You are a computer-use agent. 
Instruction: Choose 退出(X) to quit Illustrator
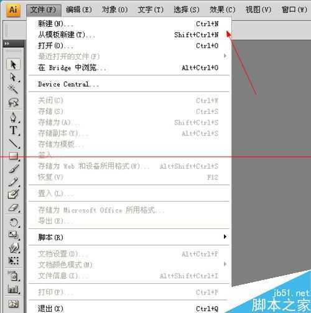129,309
